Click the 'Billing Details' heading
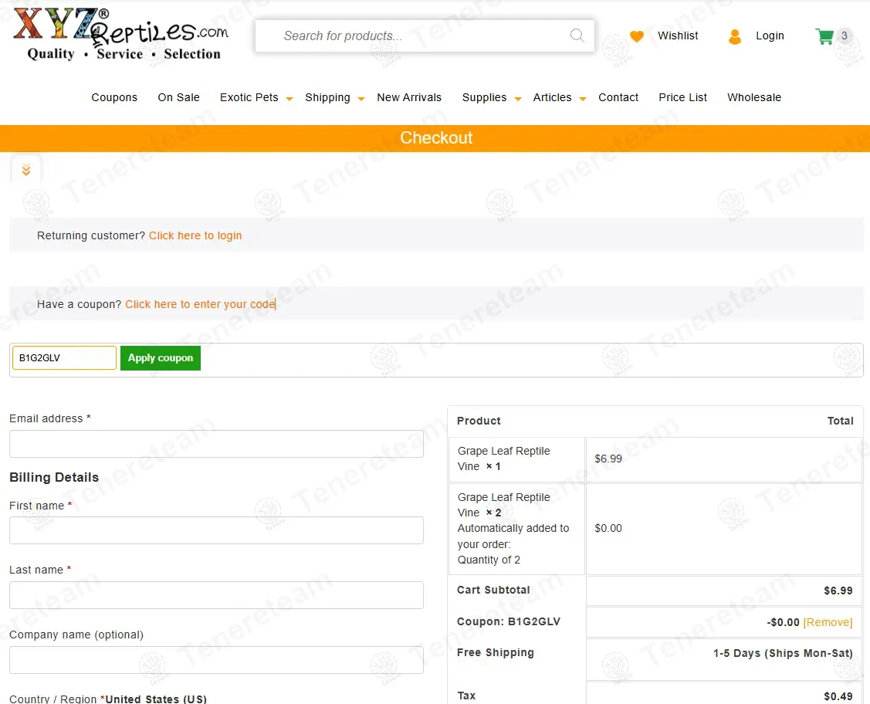This screenshot has height=704, width=870. (x=54, y=477)
